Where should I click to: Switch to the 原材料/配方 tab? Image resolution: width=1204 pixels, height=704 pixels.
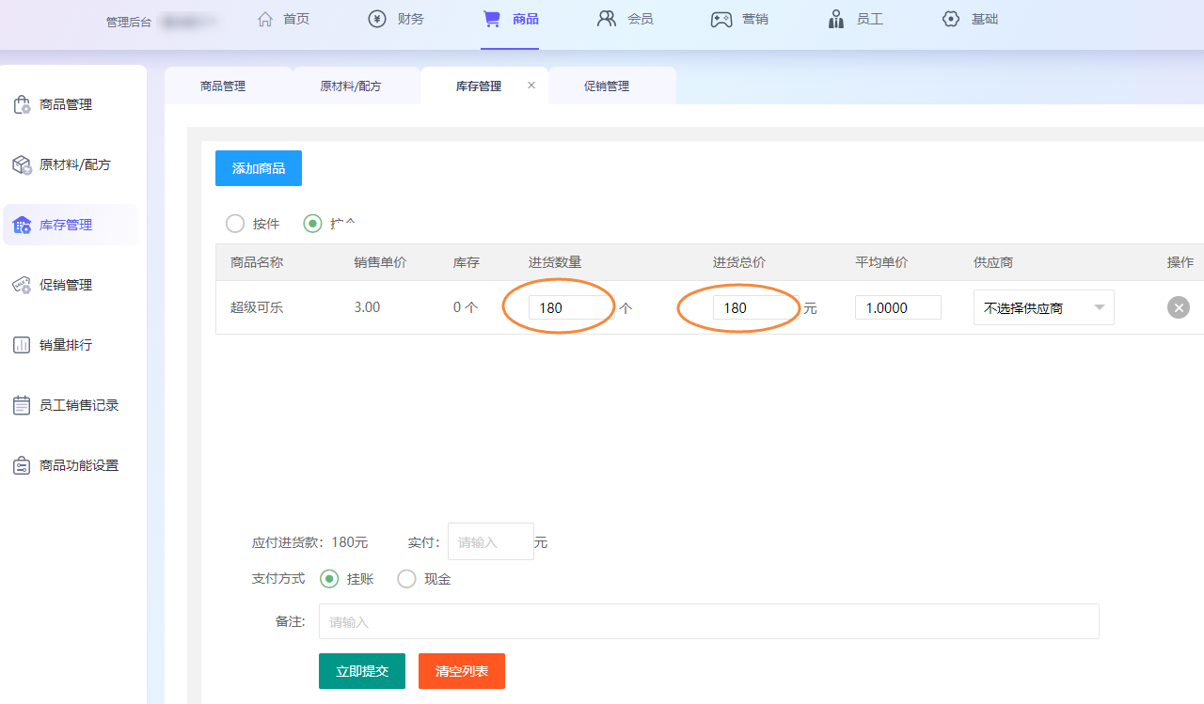[351, 86]
